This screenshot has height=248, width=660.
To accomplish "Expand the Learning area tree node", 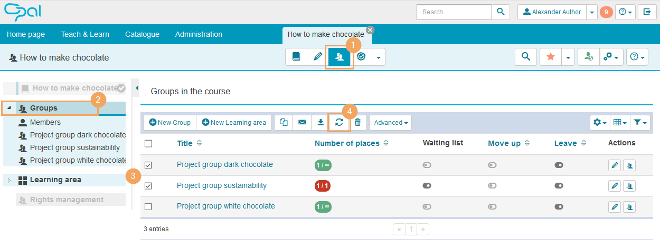I will coord(9,180).
